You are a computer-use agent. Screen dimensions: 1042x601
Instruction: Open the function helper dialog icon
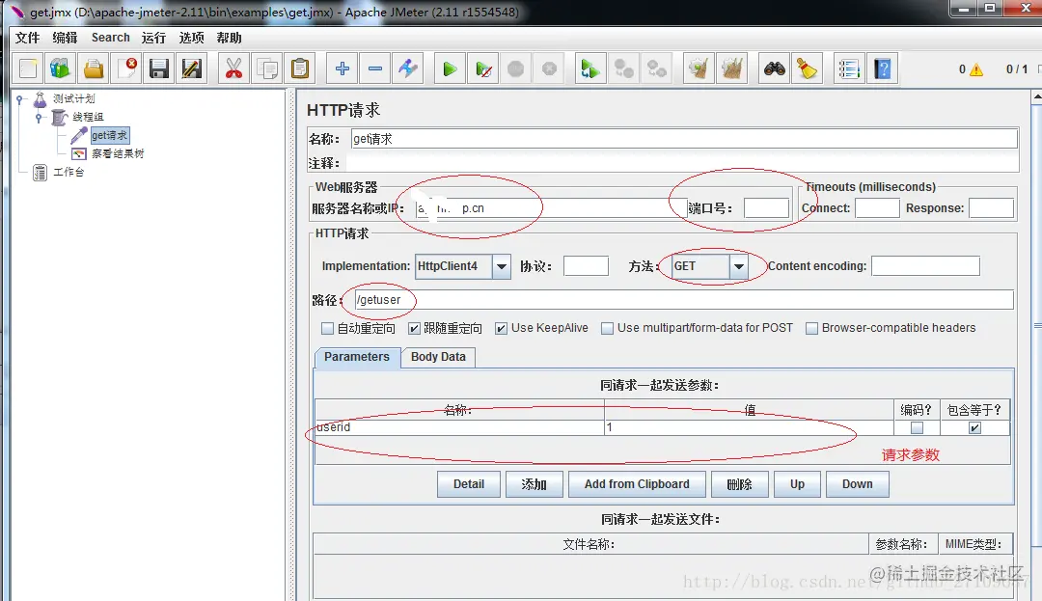coord(848,68)
